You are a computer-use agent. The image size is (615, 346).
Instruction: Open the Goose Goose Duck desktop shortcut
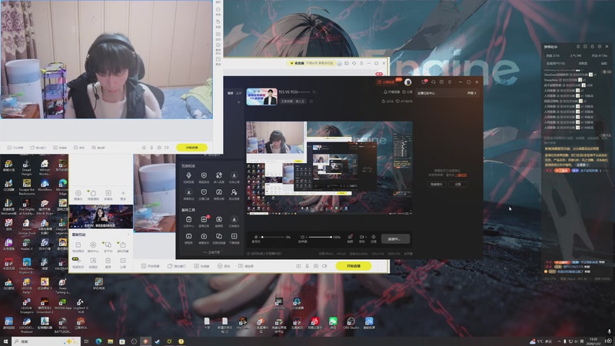coord(26,227)
